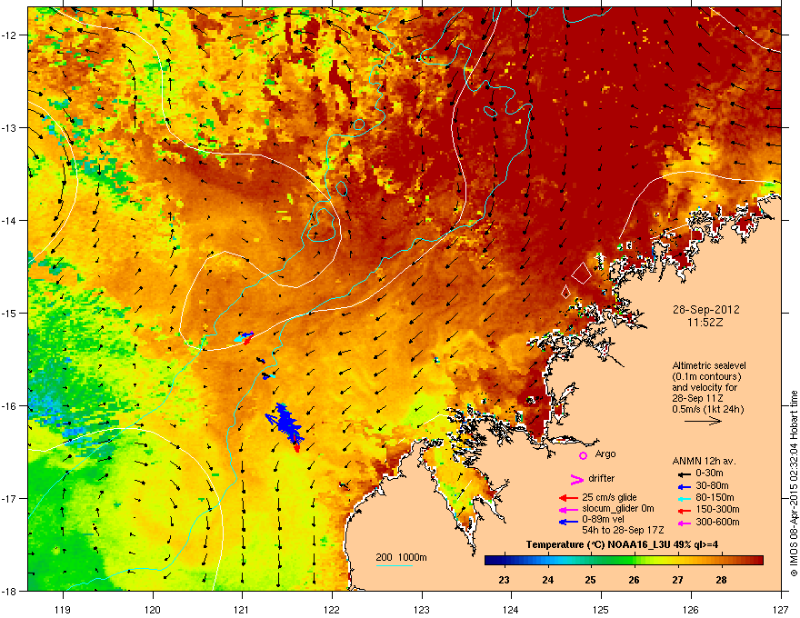The image size is (800, 618).
Task: Click the red 25 cm/s glide arrow
Action: pos(568,498)
